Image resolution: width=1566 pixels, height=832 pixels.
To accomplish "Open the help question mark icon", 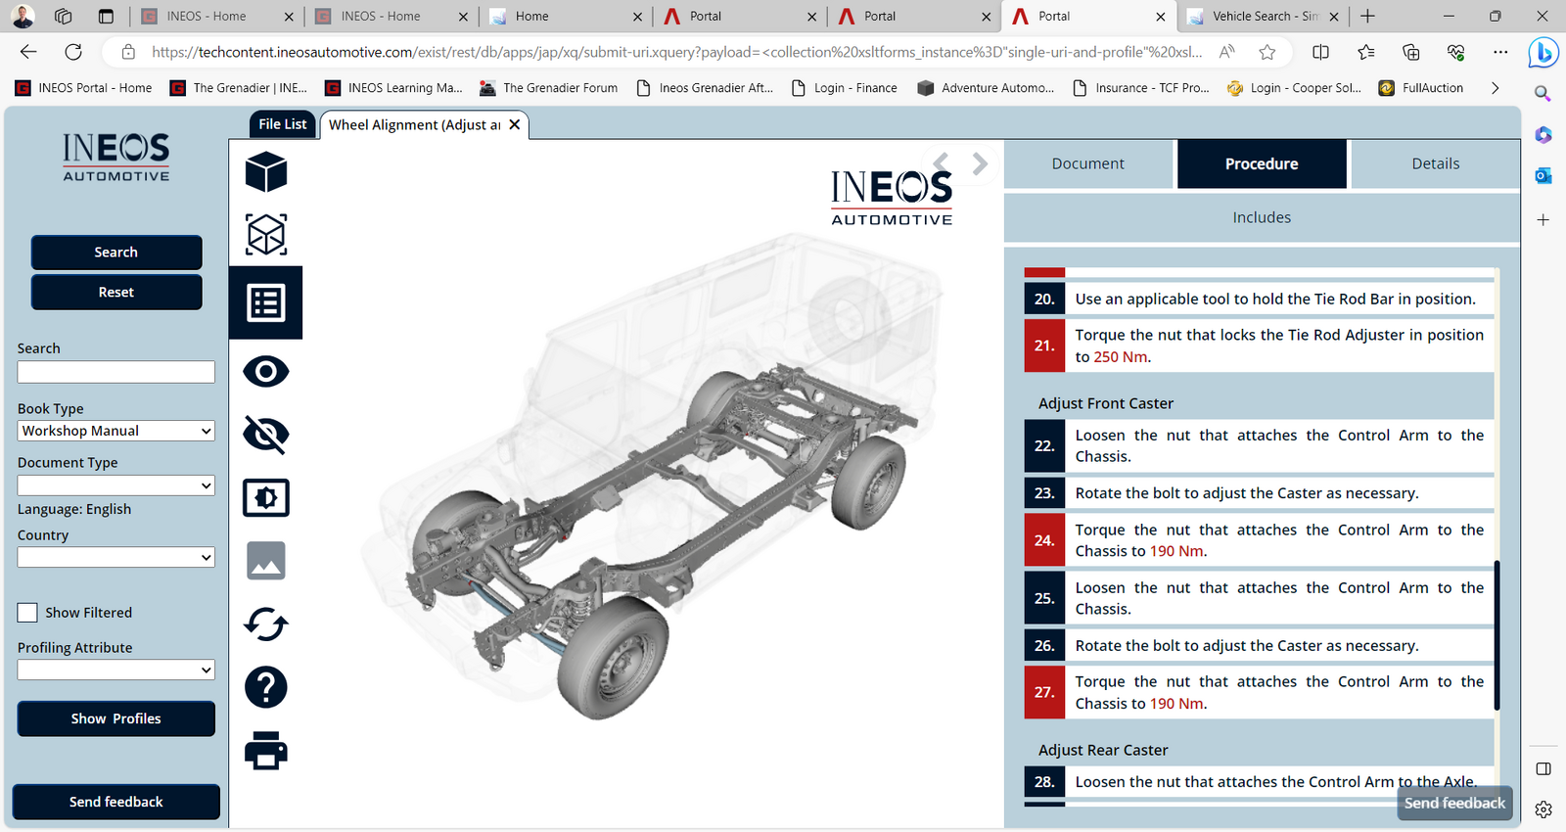I will point(265,687).
